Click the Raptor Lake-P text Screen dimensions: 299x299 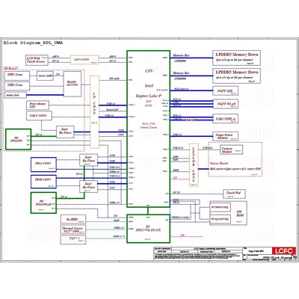point(149,96)
